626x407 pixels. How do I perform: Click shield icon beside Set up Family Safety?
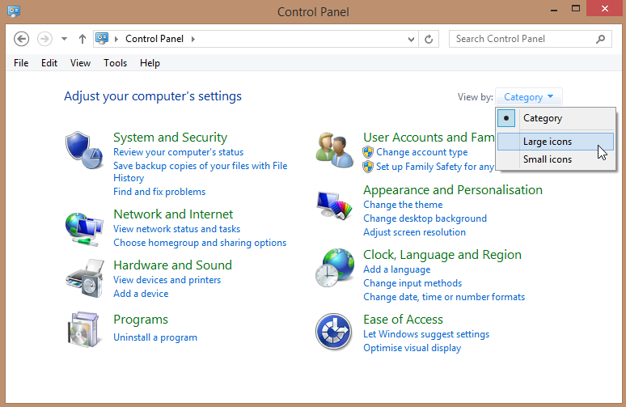click(x=368, y=167)
